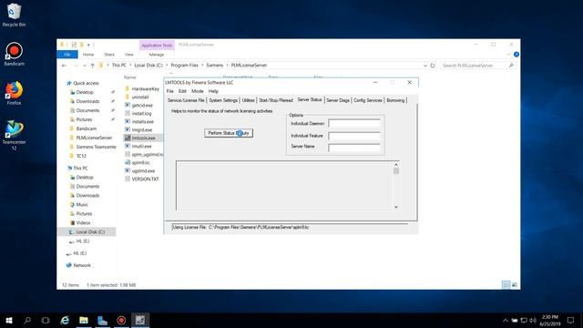This screenshot has height=328, width=583.
Task: Select lmutil.exe file
Action: (142, 146)
